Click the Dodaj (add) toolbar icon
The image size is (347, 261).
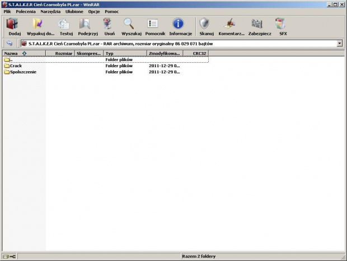pyautogui.click(x=12, y=24)
